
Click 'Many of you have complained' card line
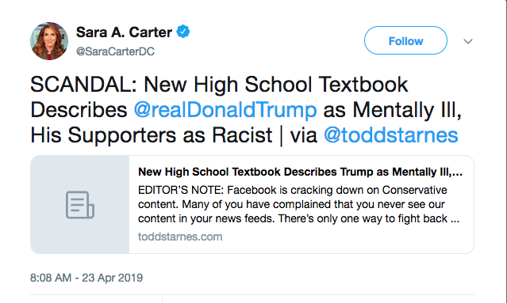[x=291, y=204]
